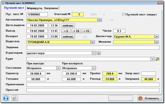Viewport: 165px width, 104px height.
Task: Click the Задание text field
Action: (93, 48)
